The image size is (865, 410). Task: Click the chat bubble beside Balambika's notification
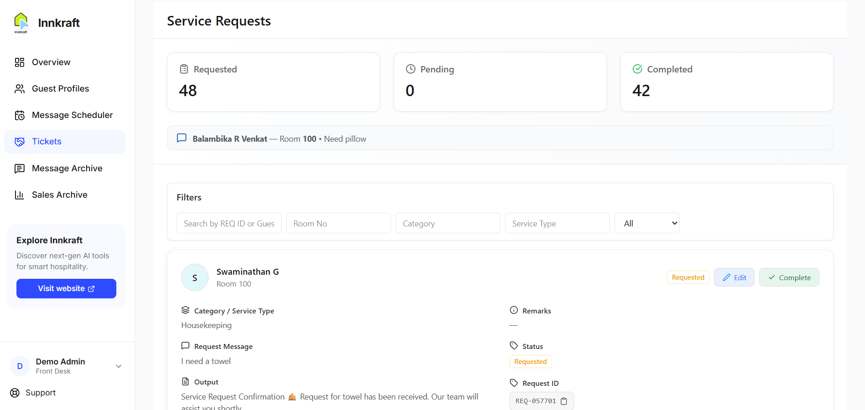(182, 138)
